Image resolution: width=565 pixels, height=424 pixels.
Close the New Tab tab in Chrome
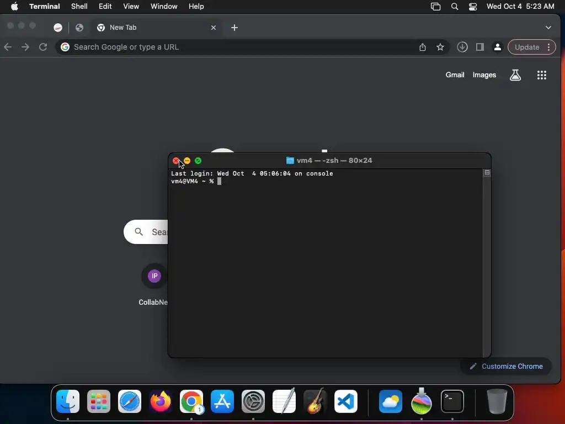click(x=214, y=28)
